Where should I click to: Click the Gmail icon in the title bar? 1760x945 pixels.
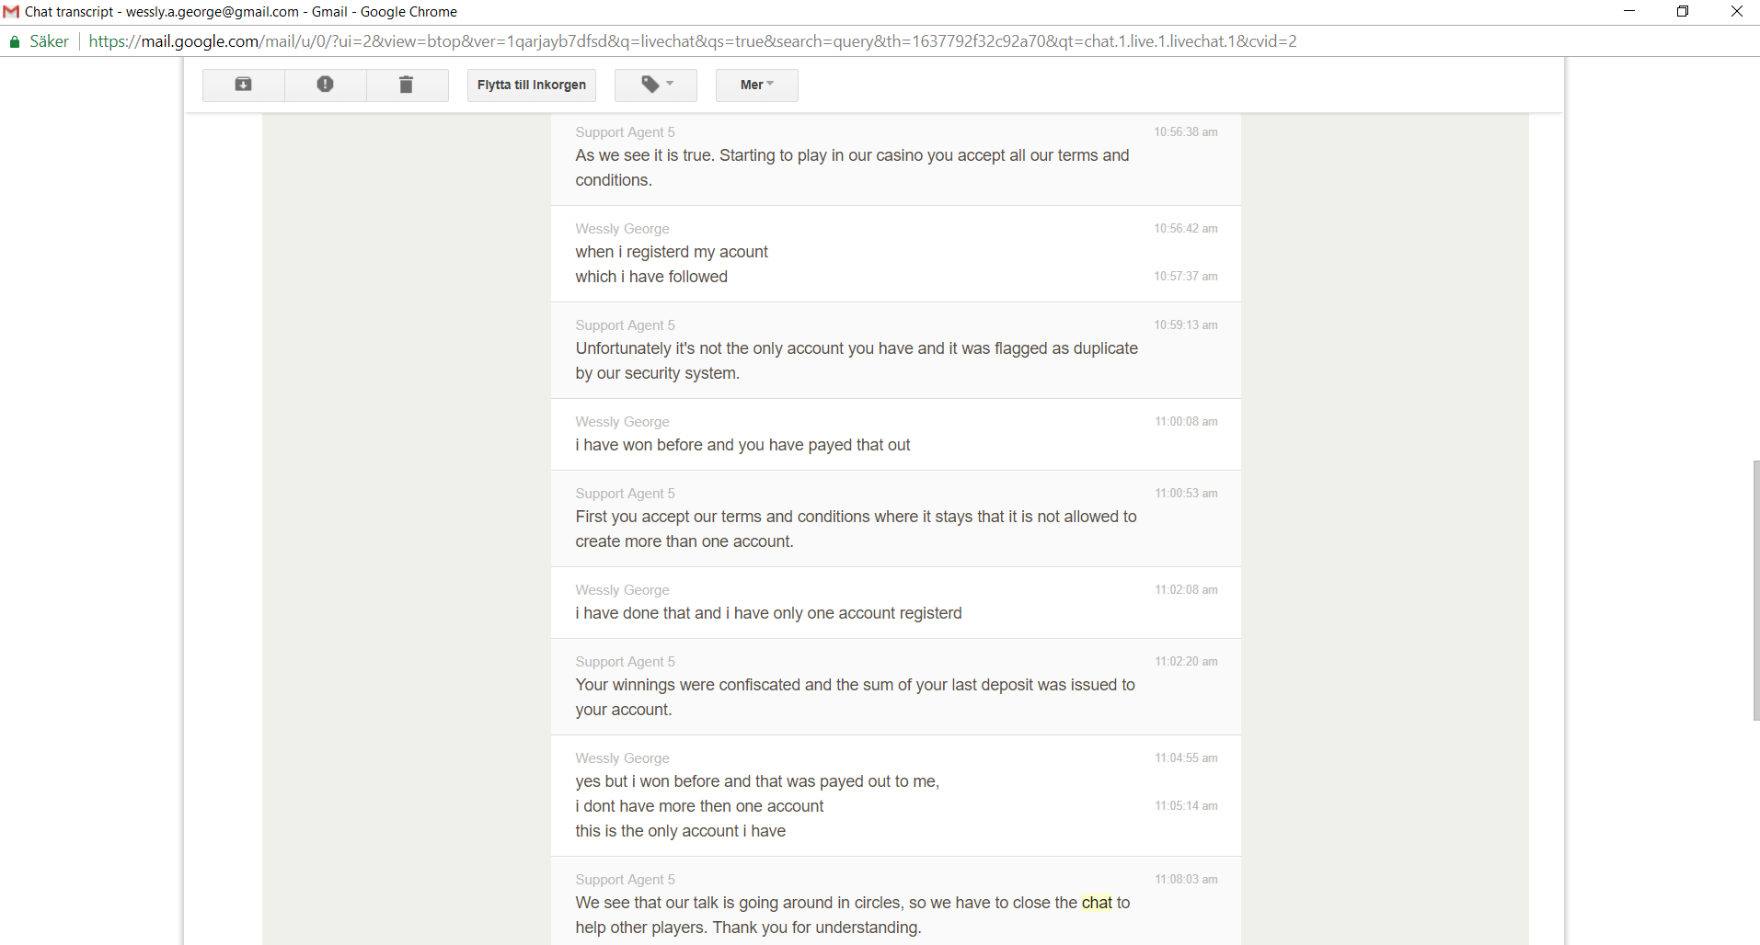tap(11, 12)
